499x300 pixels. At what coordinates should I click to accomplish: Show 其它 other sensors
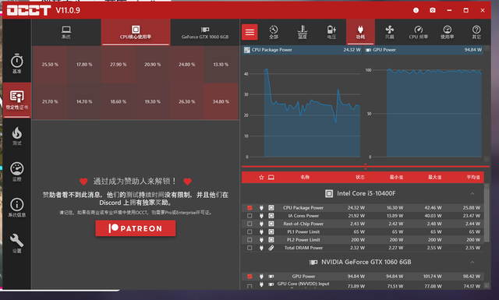(x=476, y=32)
